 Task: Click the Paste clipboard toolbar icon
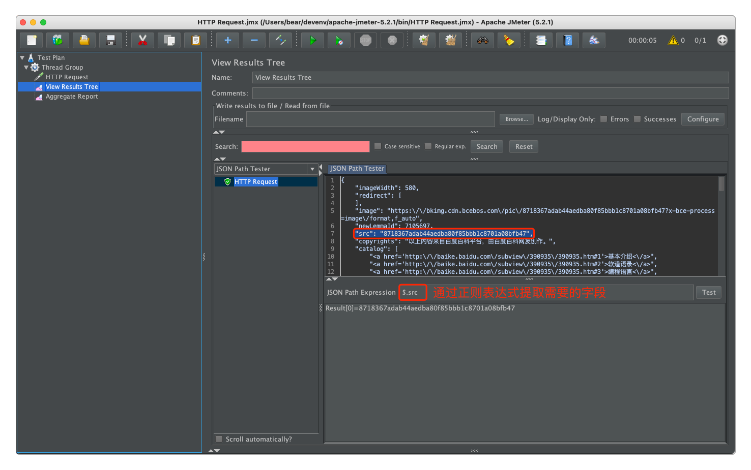point(196,40)
